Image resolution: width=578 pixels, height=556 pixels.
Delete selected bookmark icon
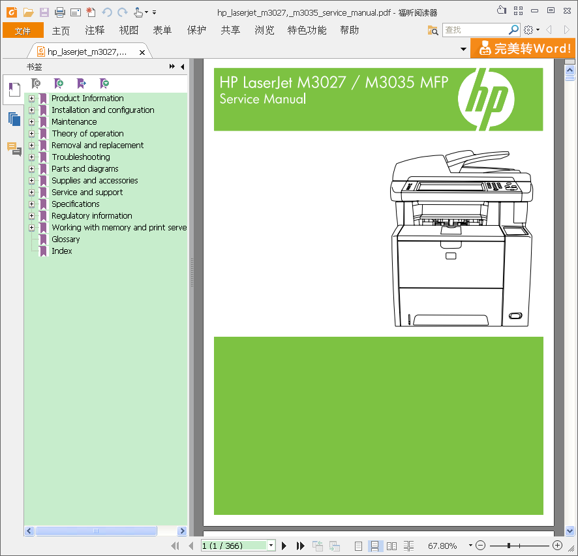[x=36, y=84]
